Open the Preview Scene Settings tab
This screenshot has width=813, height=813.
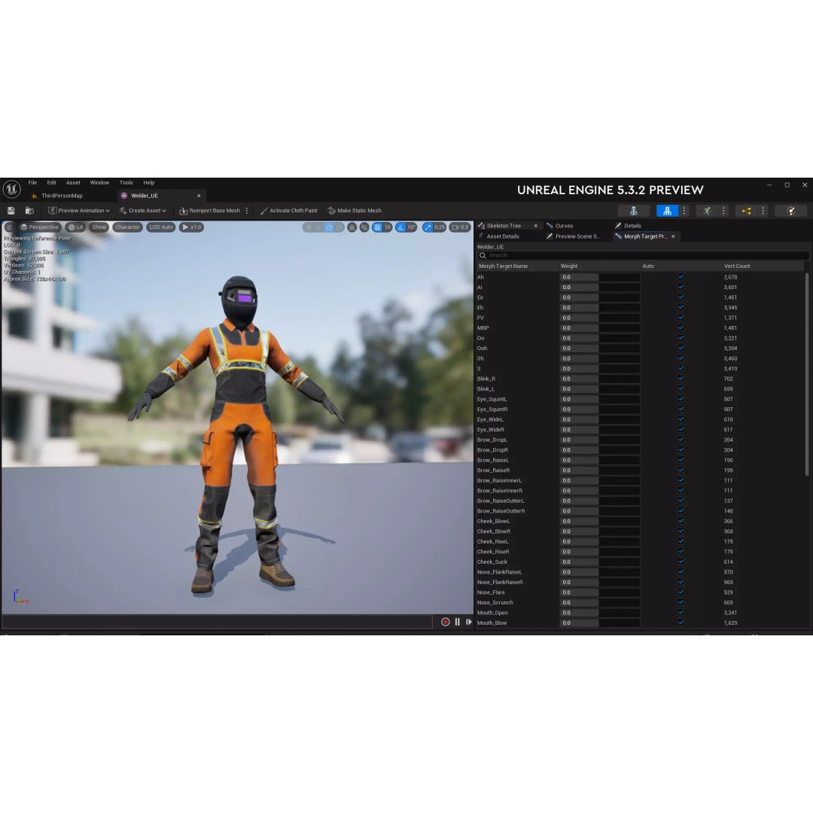(574, 236)
